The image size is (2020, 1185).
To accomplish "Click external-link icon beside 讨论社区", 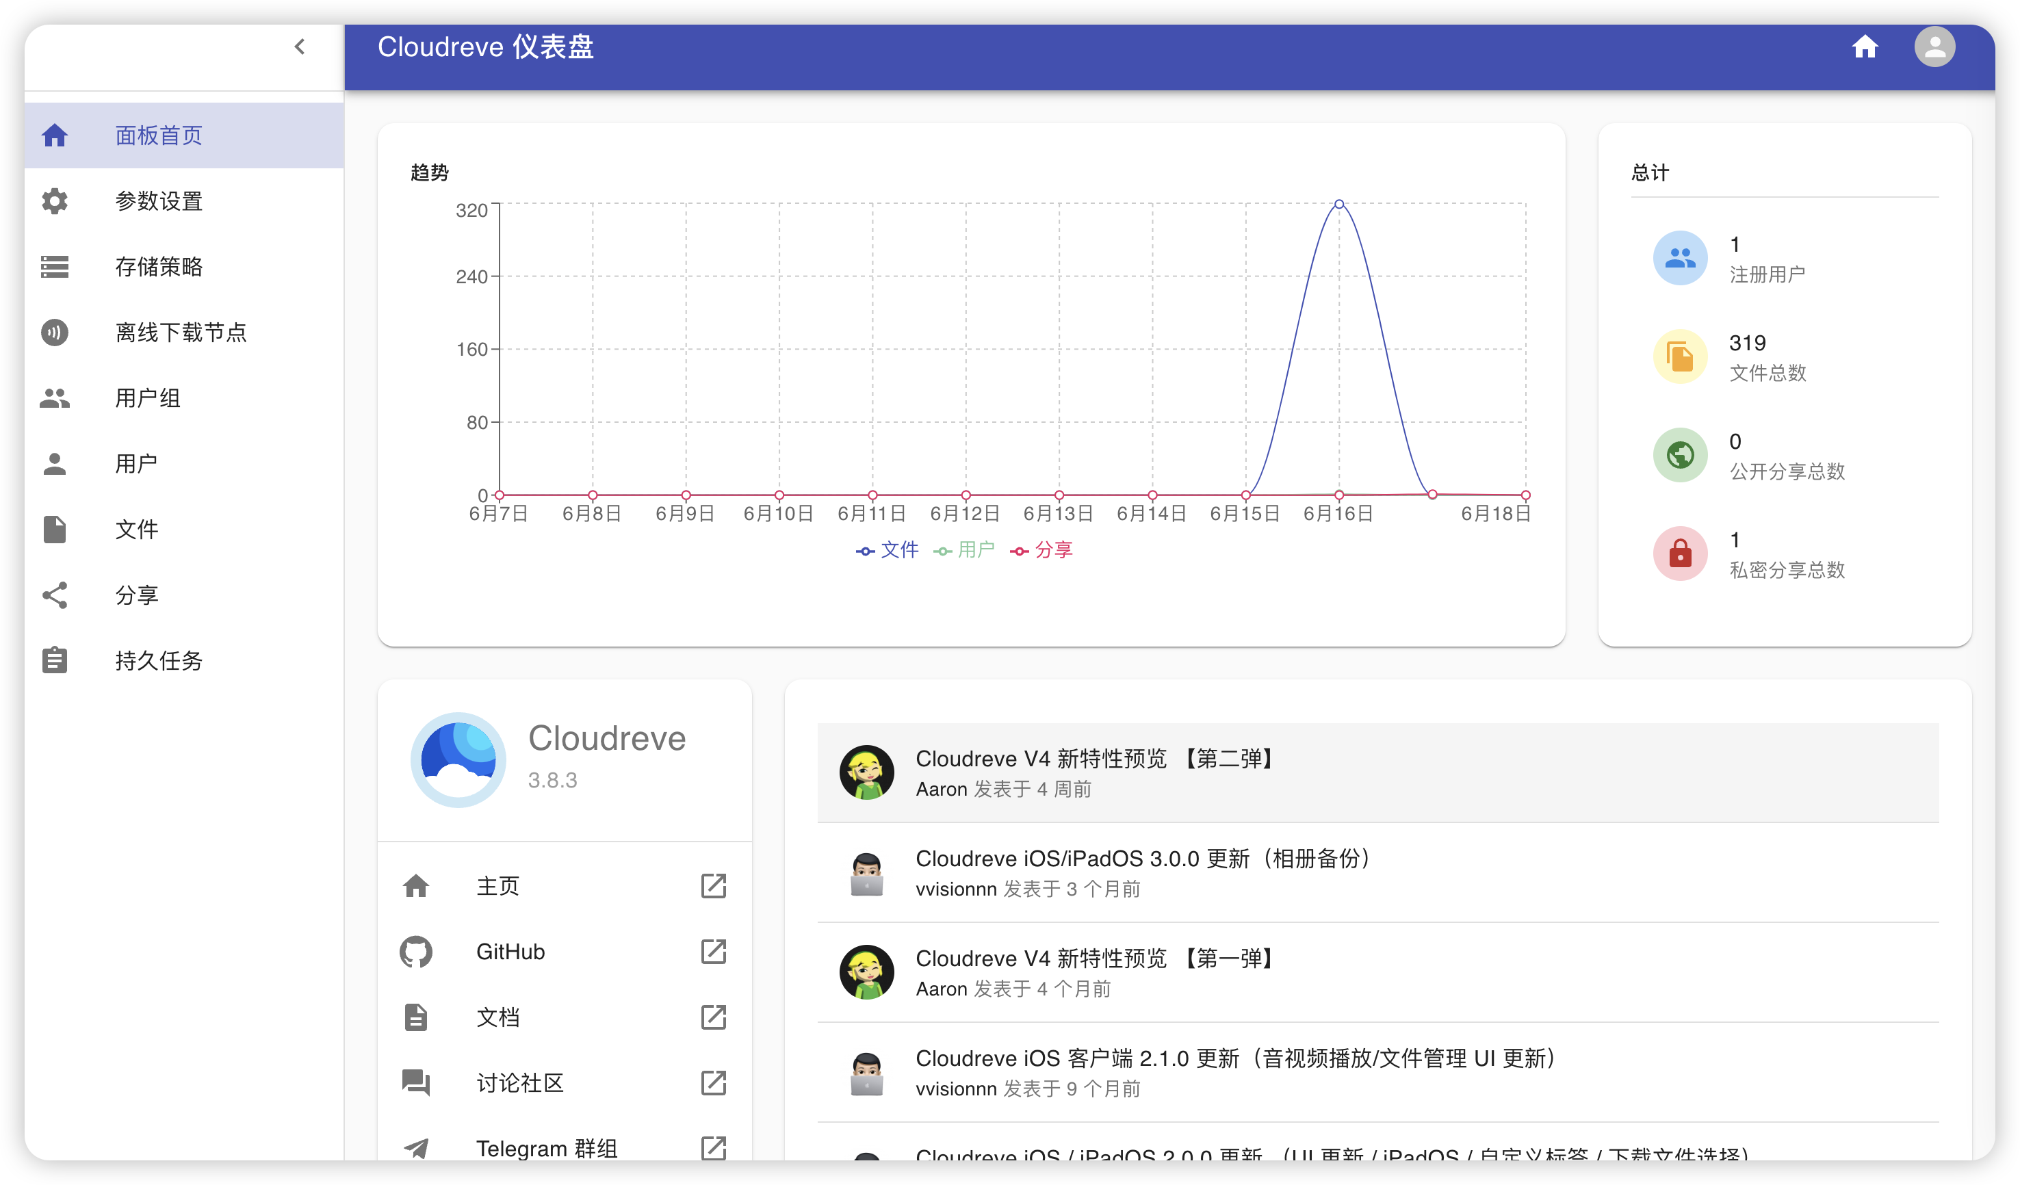I will coord(712,1082).
